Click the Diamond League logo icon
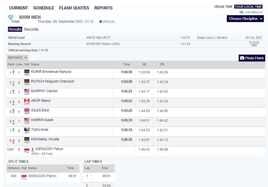Image resolution: width=268 pixels, height=187 pixels. 11,17
